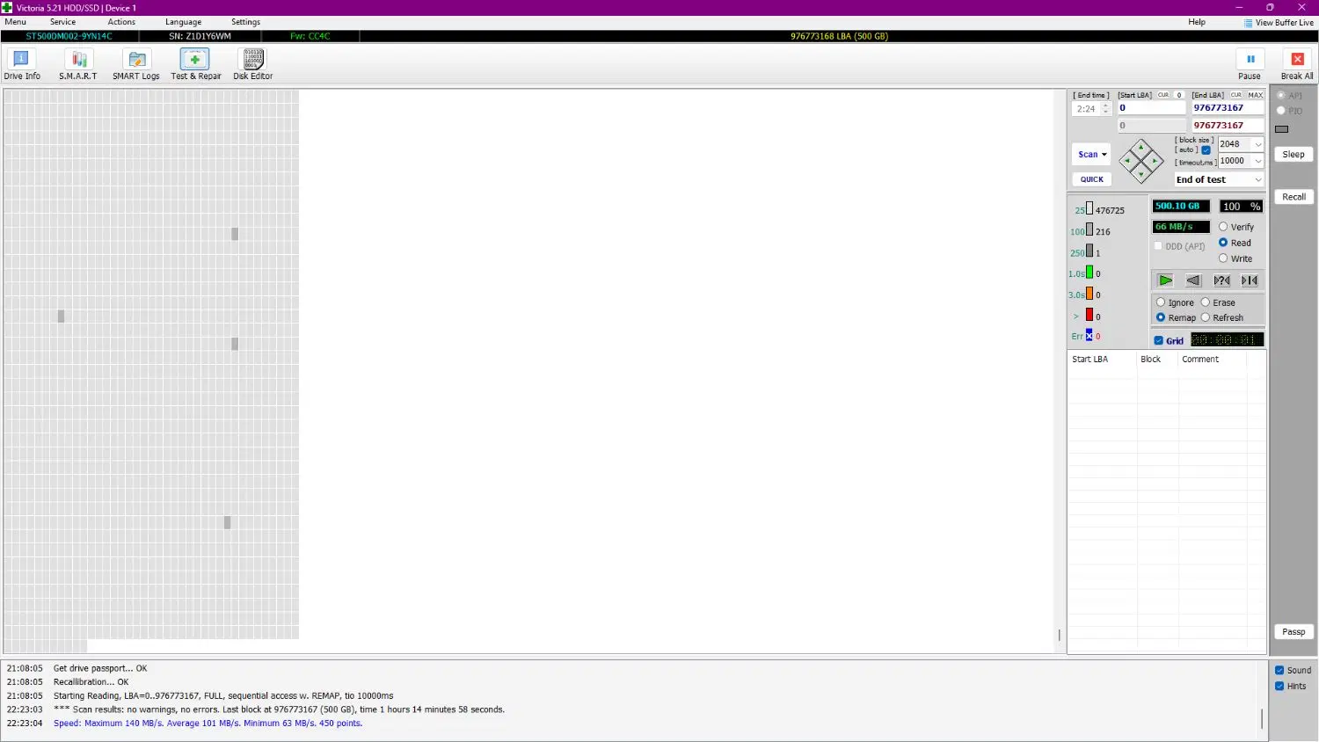Uncheck the Grid checkbox
1319x742 pixels.
pos(1159,340)
